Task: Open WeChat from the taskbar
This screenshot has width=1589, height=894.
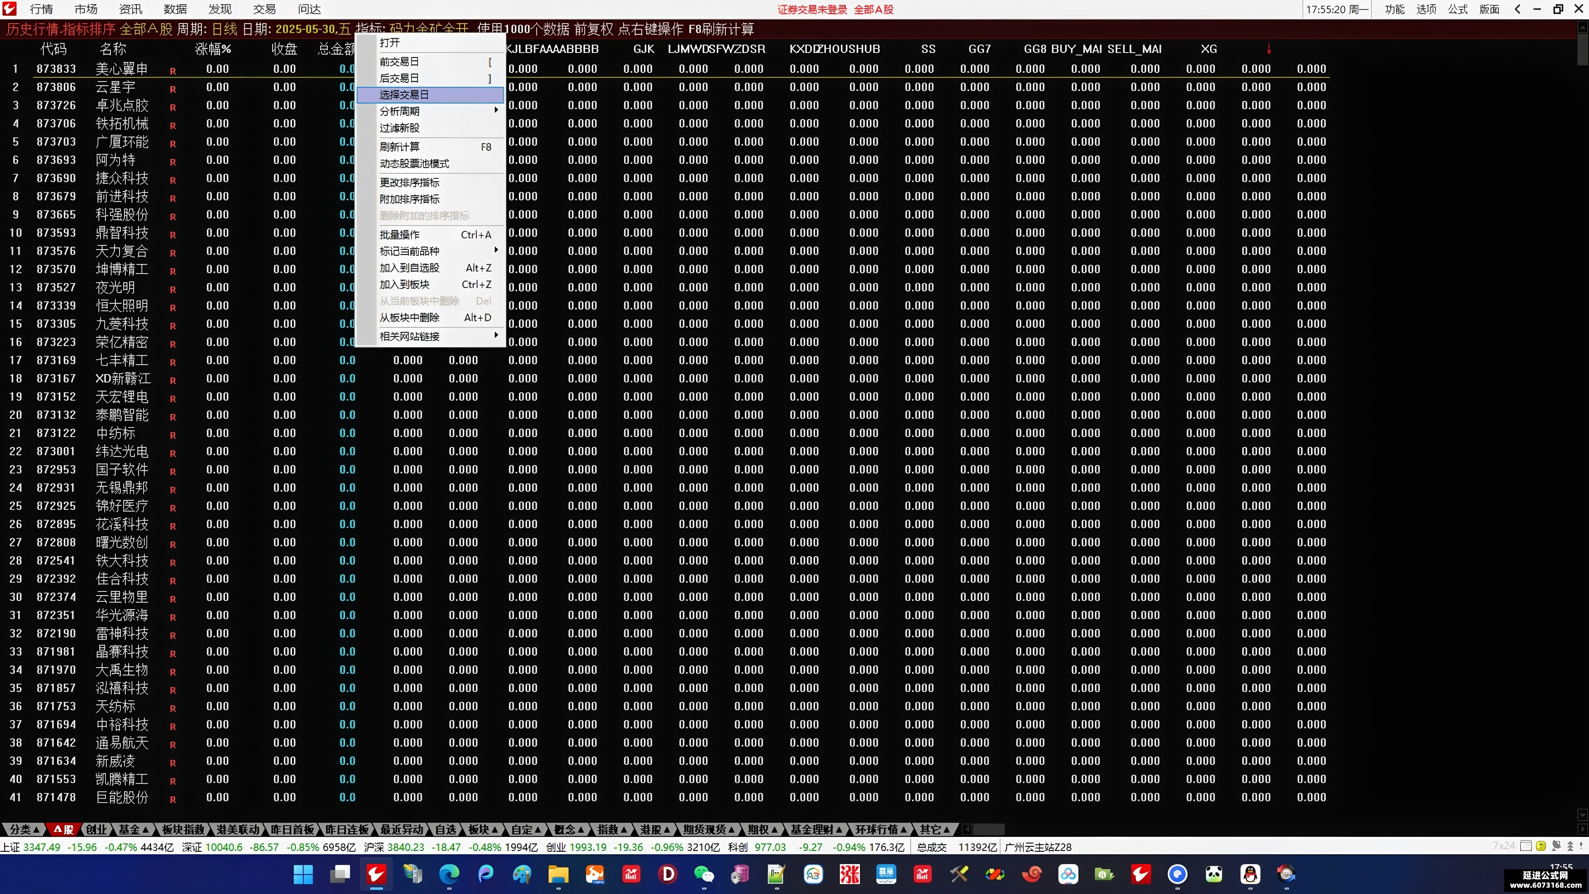Action: point(704,874)
